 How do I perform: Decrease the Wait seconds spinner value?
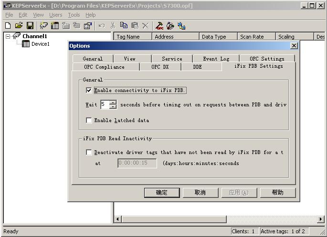(x=113, y=107)
